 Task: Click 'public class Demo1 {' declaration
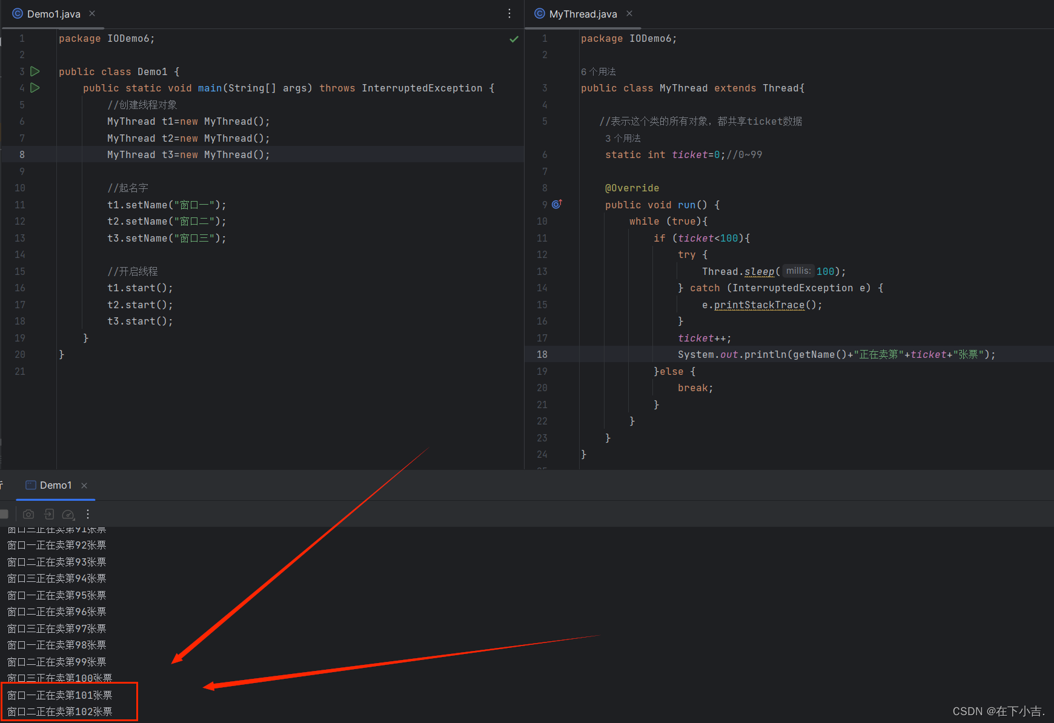pos(119,71)
